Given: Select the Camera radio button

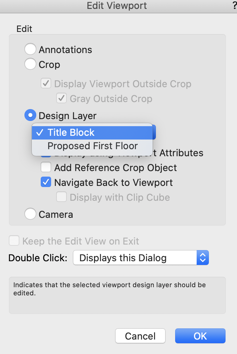Looking at the screenshot, I should 30,214.
